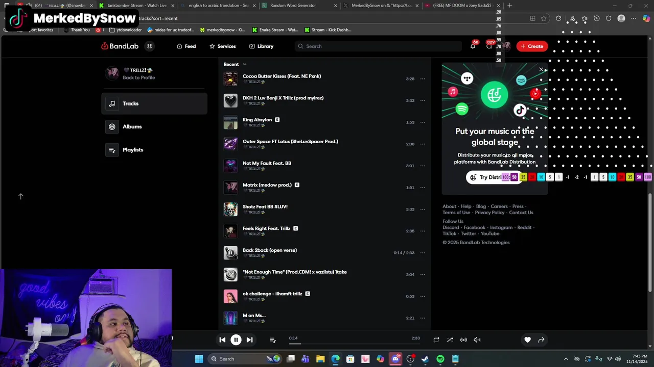Open more options for ok challenge track
654x367 pixels.
[x=423, y=297]
